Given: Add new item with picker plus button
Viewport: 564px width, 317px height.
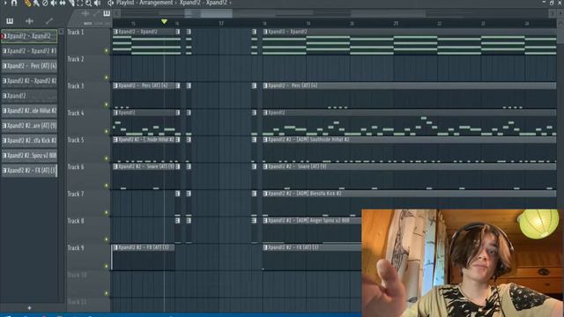Looking at the screenshot, I should point(29,307).
